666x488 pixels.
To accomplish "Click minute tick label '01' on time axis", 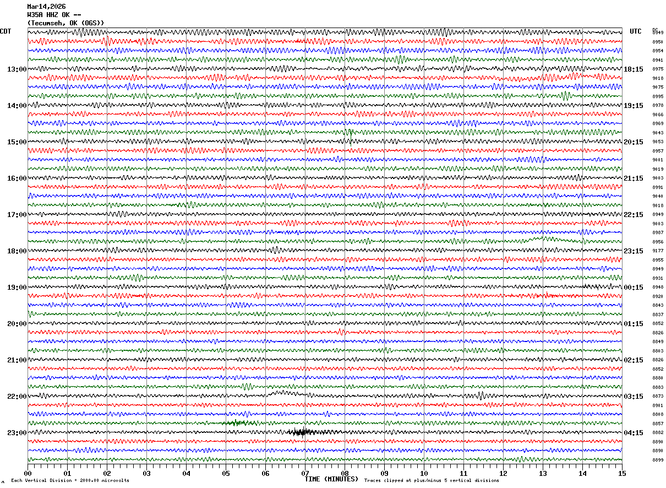I will pyautogui.click(x=67, y=473).
